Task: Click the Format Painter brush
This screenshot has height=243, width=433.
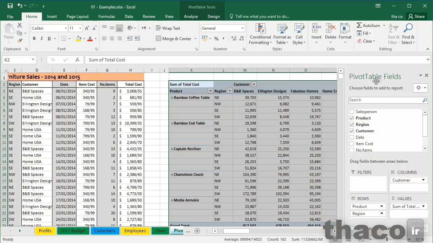Action: (20, 40)
